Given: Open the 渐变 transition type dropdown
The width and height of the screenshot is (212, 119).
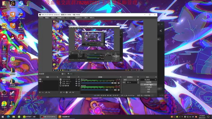Looking at the screenshot, I should click(129, 80).
